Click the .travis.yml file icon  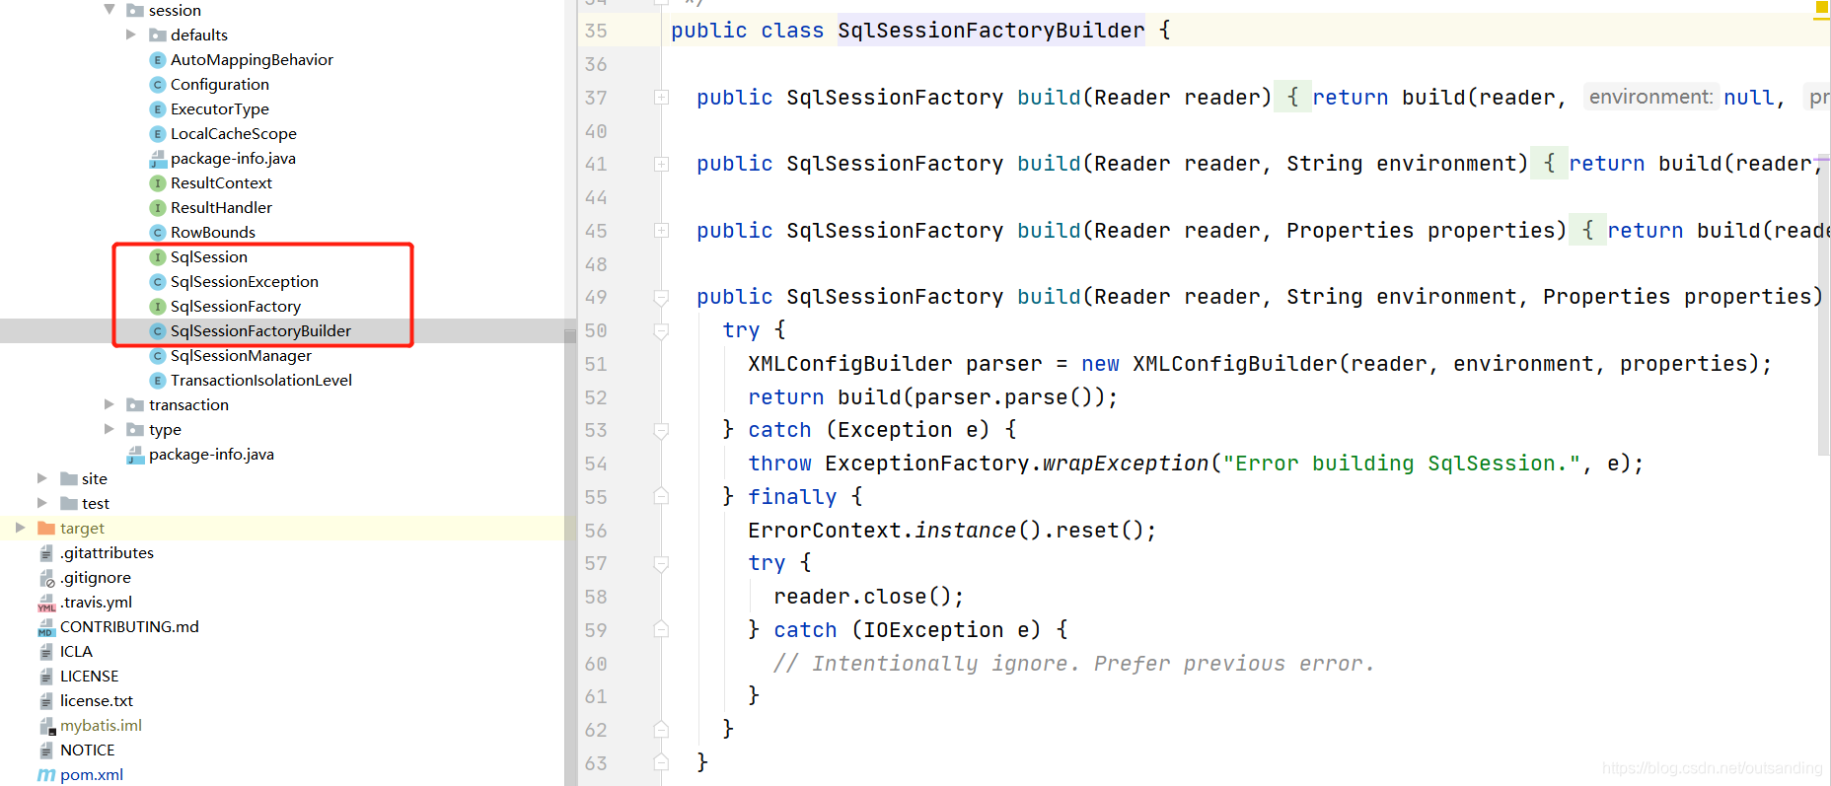tap(46, 603)
